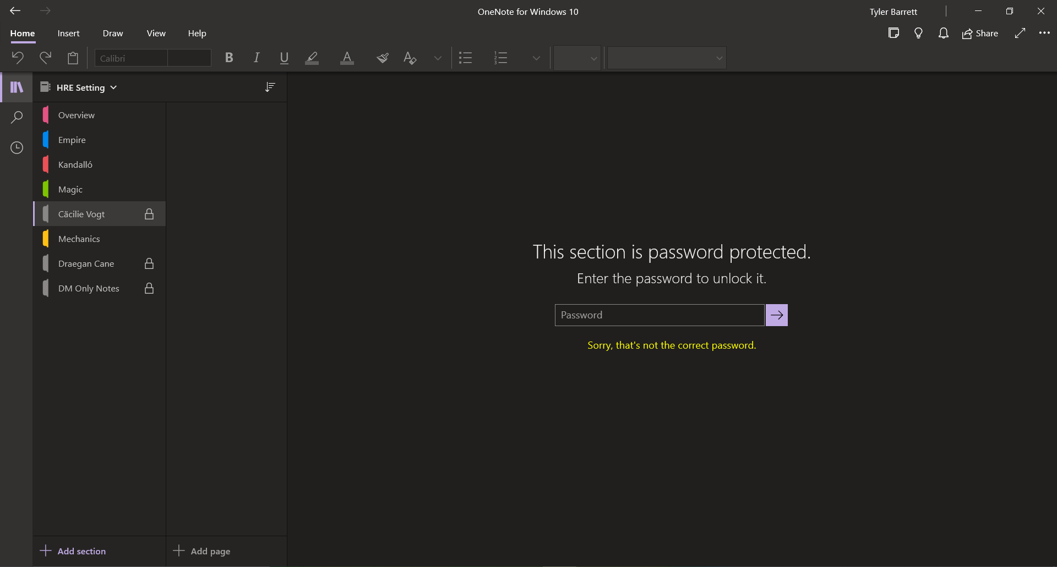Click the lock icon on Draegan Cane

(x=149, y=263)
